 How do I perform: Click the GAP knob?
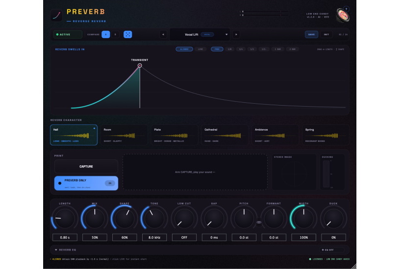214,219
